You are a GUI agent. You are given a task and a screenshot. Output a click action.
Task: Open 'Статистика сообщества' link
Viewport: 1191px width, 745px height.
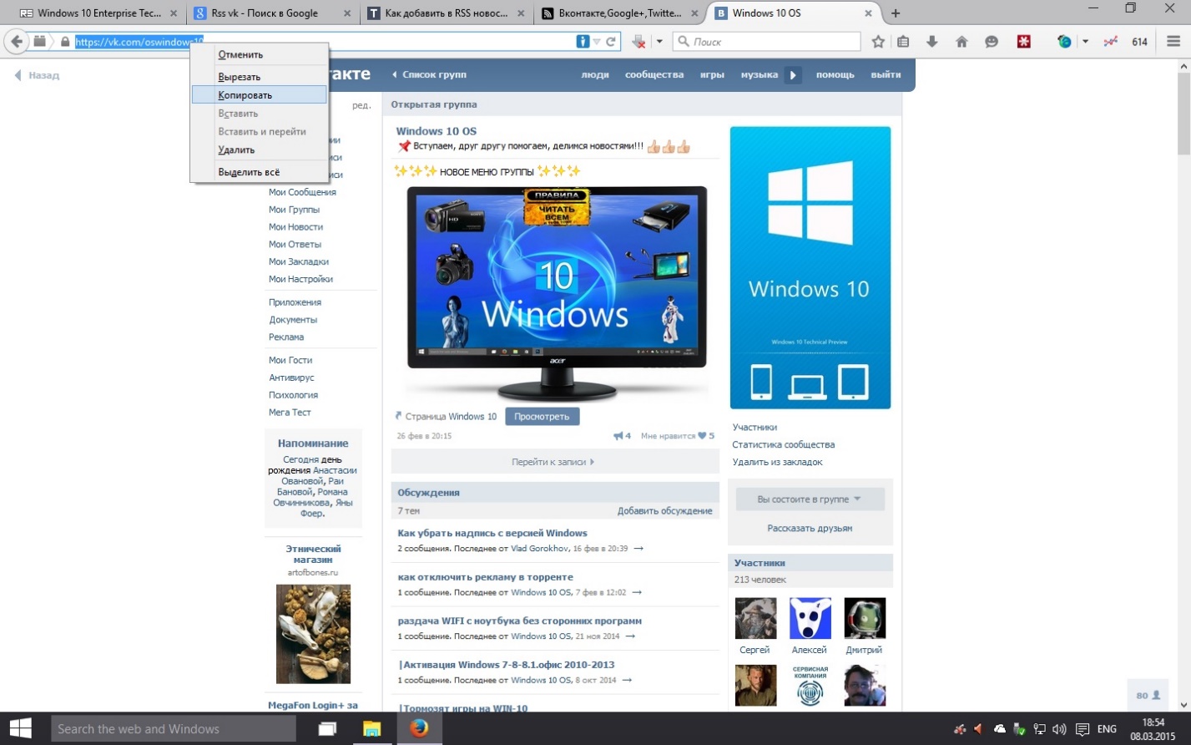pos(783,444)
